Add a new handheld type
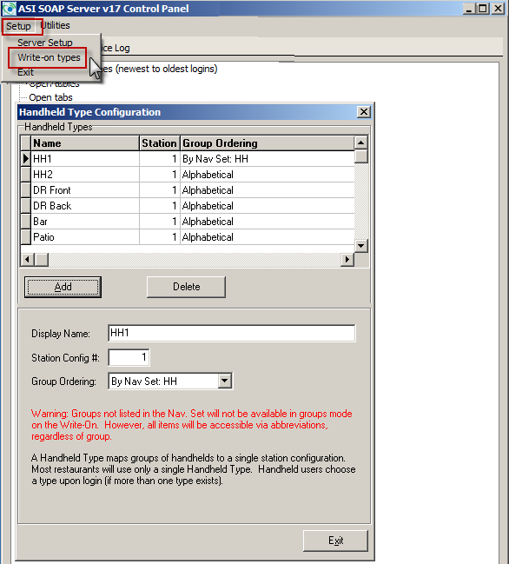Image resolution: width=509 pixels, height=564 pixels. 63,287
